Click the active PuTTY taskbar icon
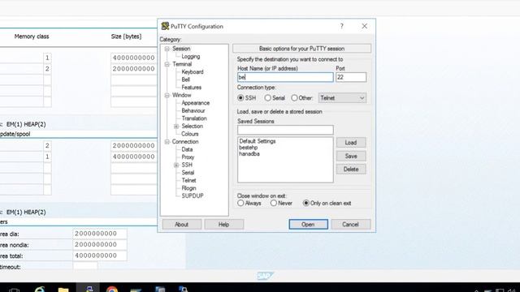The width and height of the screenshot is (520, 292). (x=88, y=289)
